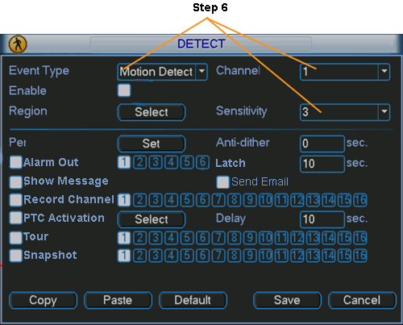
Task: Select Tour channel 10 box
Action: 265,238
